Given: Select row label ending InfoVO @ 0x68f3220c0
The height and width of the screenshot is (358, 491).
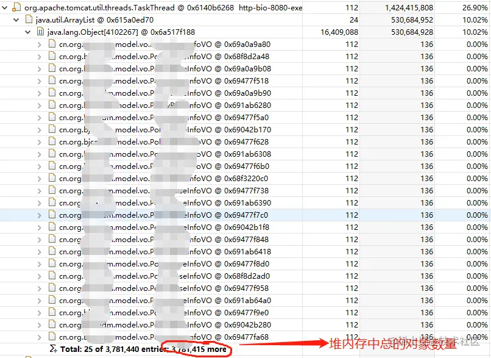Looking at the screenshot, I should 163,179.
